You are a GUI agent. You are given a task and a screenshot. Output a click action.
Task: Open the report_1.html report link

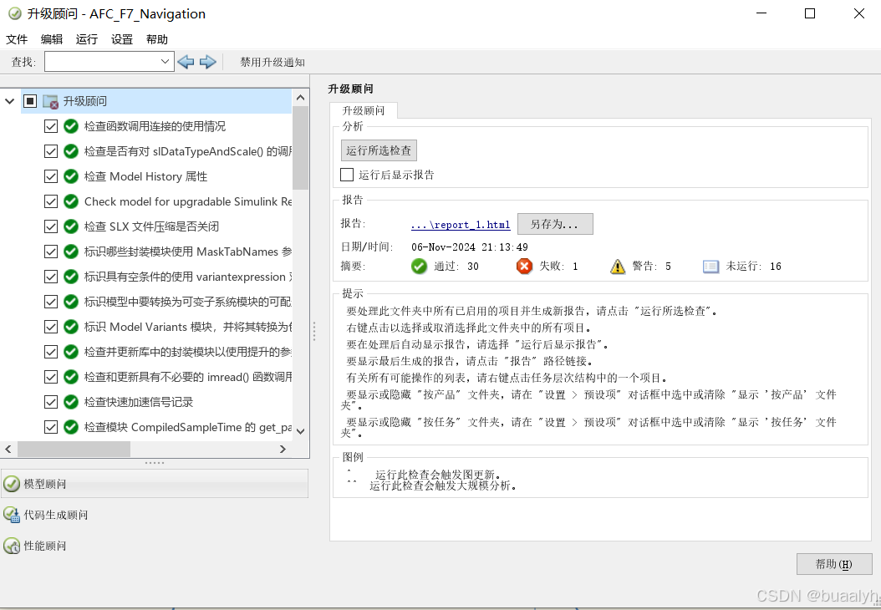[x=461, y=225]
